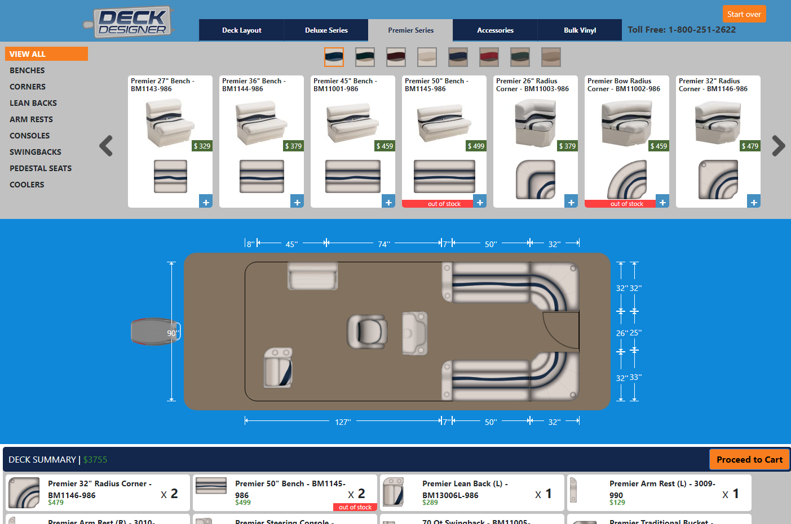
Task: Choose the burgundy color swatch
Action: (x=396, y=57)
